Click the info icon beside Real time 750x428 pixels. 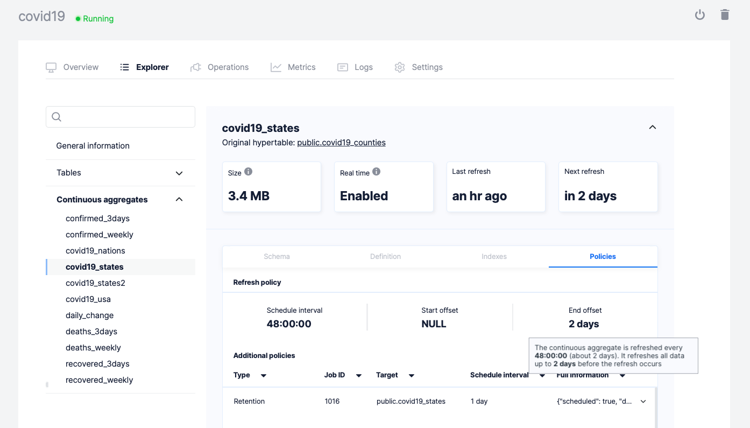[x=377, y=172]
